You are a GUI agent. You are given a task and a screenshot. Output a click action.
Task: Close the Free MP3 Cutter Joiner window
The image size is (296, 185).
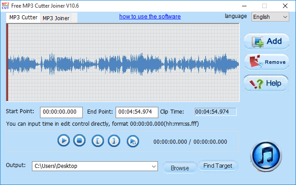click(x=285, y=6)
